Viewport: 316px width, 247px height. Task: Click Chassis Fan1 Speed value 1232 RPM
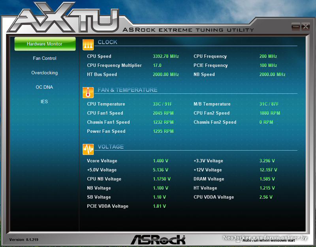click(163, 122)
